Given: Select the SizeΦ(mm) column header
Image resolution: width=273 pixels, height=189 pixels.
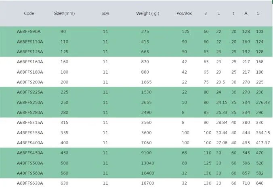Looking at the screenshot, I should coord(64,13).
